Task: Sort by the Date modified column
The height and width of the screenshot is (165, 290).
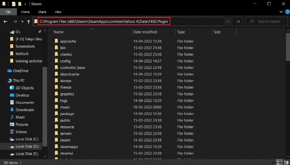Action: point(145,32)
